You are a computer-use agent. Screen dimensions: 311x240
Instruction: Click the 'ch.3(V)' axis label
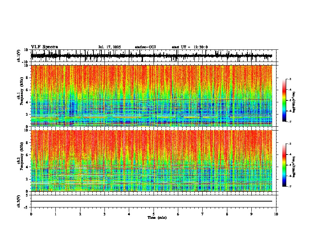click(x=19, y=201)
